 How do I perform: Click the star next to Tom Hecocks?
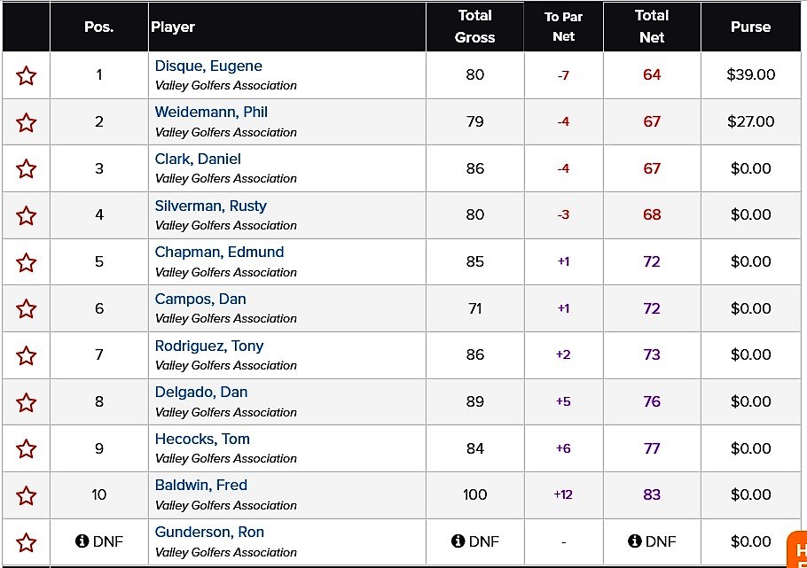tap(27, 448)
